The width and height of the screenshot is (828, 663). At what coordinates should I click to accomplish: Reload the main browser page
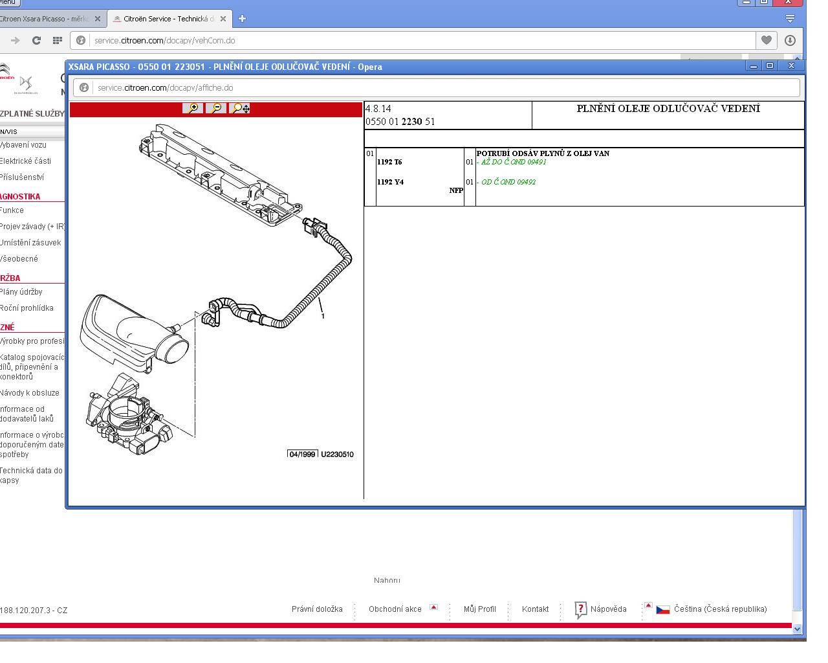point(36,40)
